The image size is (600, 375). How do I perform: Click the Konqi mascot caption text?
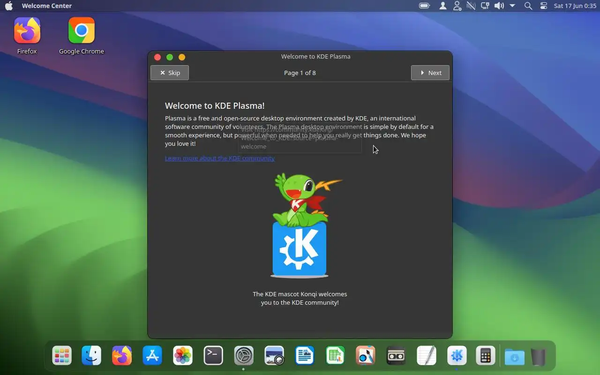pyautogui.click(x=300, y=298)
